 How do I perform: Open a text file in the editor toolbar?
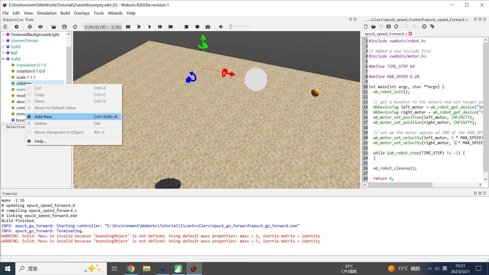[373, 26]
